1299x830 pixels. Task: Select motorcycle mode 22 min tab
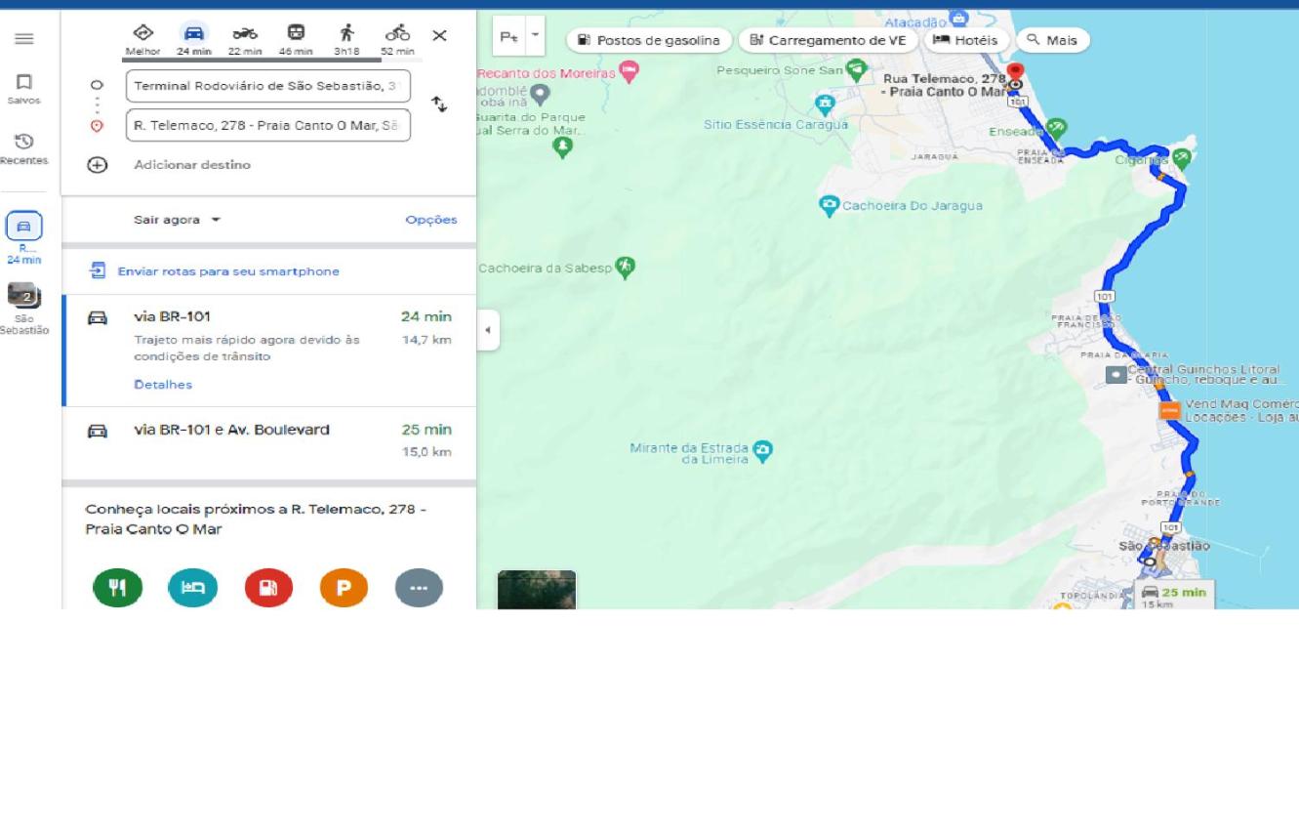[245, 40]
